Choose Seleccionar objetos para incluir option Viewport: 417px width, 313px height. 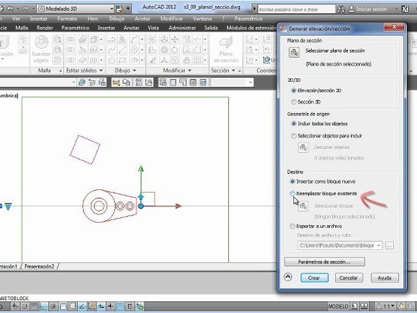pyautogui.click(x=294, y=136)
